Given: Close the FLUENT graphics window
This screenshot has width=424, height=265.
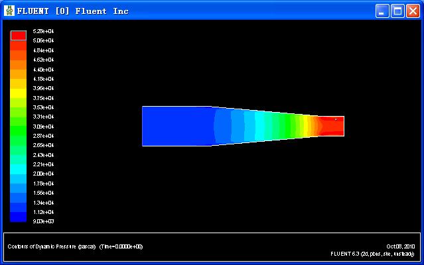Looking at the screenshot, I should pyautogui.click(x=412, y=11).
